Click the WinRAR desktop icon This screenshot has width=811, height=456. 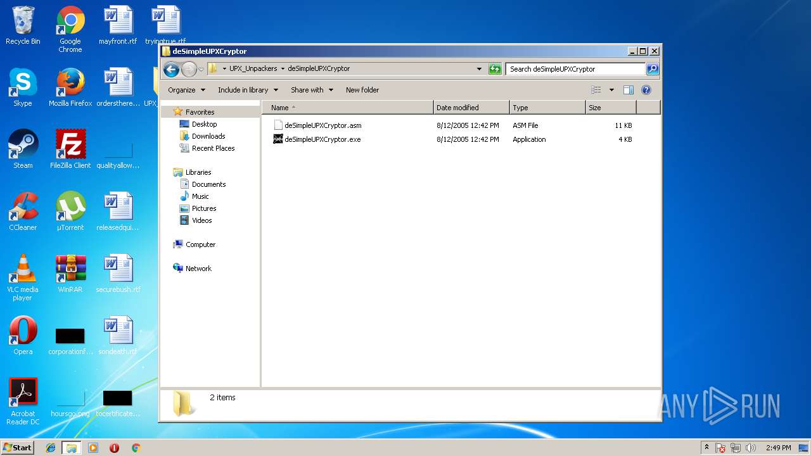(x=70, y=274)
